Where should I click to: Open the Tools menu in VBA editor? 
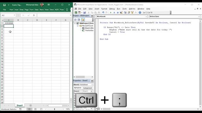click(124, 9)
